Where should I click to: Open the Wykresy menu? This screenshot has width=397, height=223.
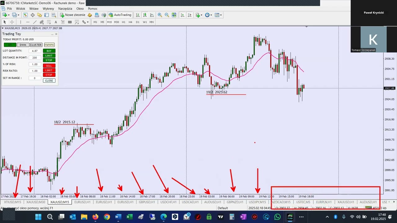[48, 9]
